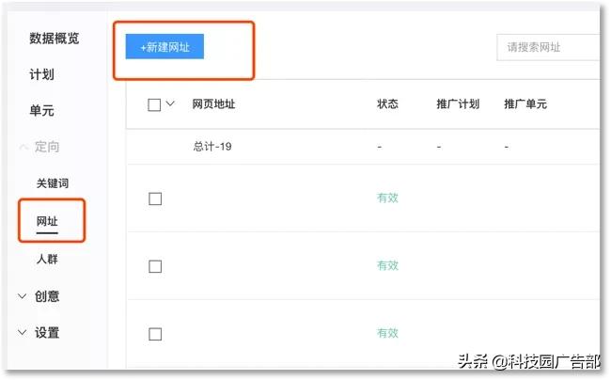Open the 人群 submenu item

(47, 259)
